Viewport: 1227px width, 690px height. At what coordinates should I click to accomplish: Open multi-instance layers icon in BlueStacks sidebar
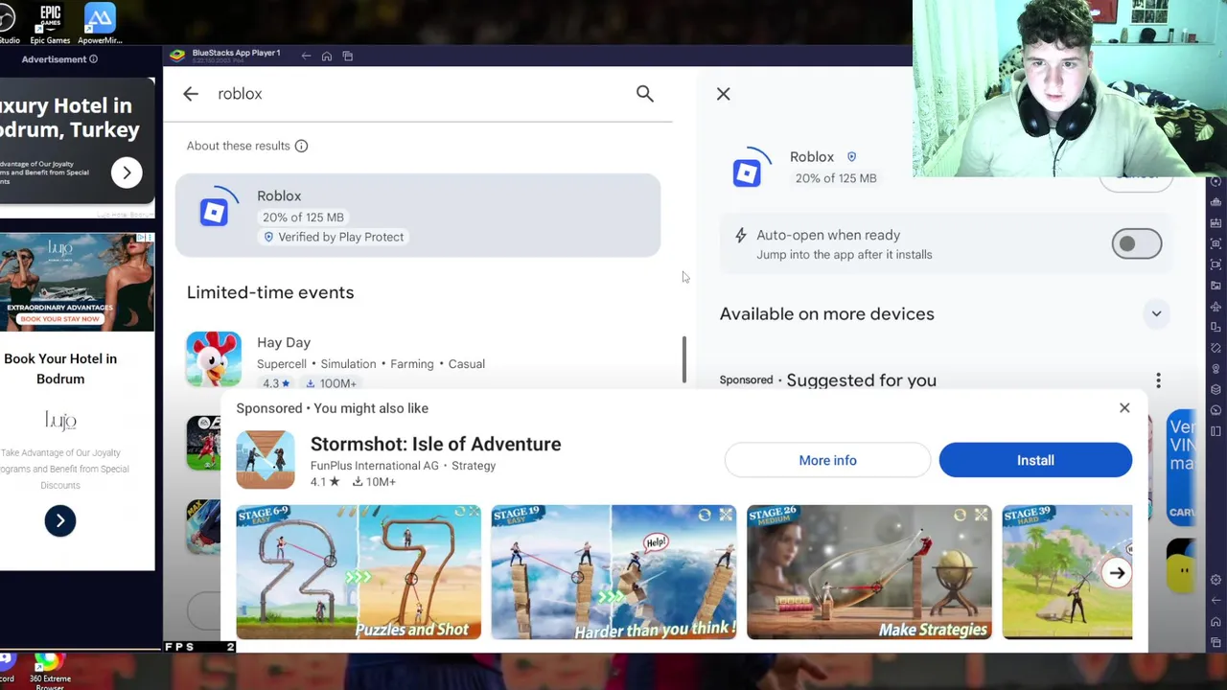tap(1215, 389)
